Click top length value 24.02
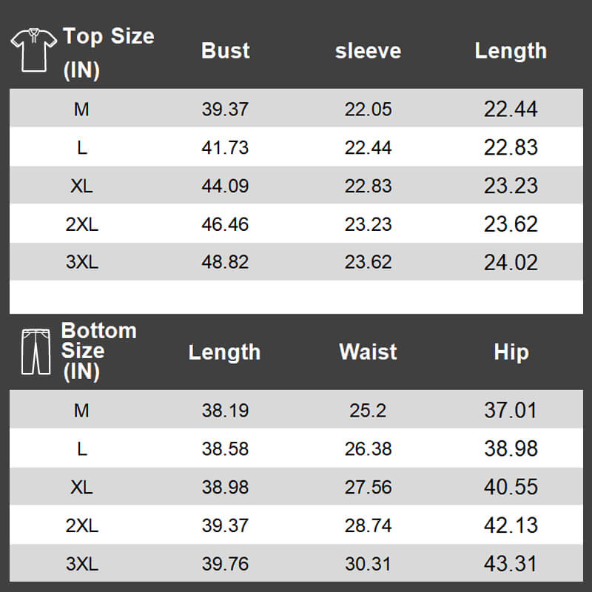Image resolution: width=592 pixels, height=592 pixels. pyautogui.click(x=511, y=262)
